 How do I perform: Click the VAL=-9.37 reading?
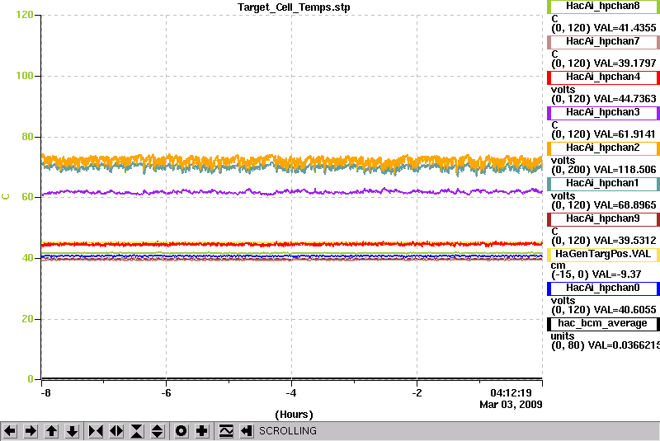click(x=616, y=274)
